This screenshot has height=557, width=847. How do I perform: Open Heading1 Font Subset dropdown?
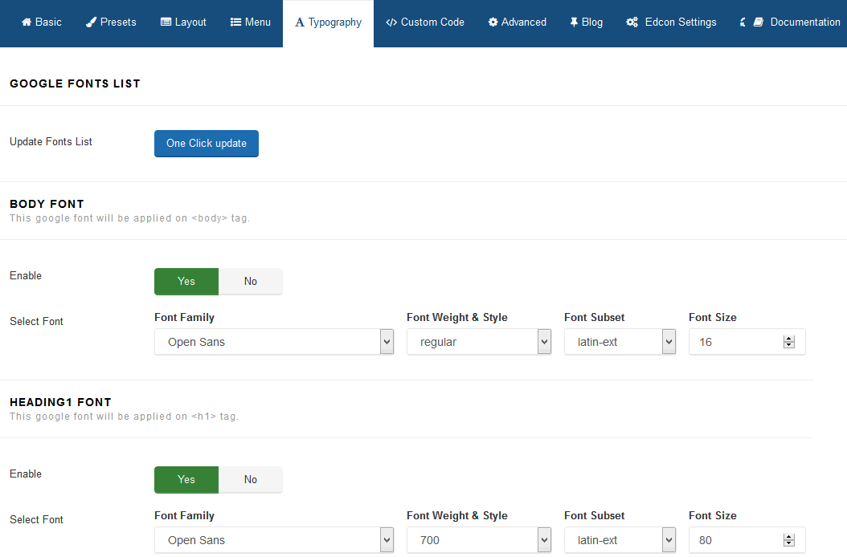(x=620, y=540)
